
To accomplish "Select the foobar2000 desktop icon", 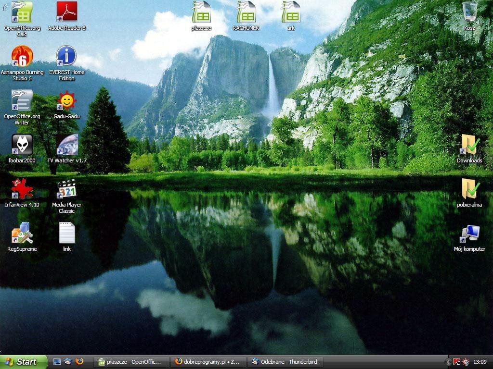I will pyautogui.click(x=22, y=145).
